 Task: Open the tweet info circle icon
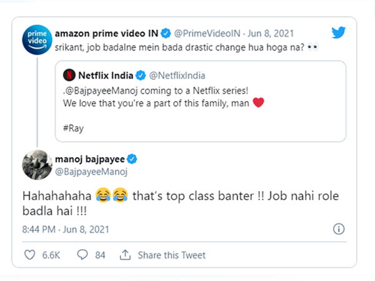click(x=339, y=228)
